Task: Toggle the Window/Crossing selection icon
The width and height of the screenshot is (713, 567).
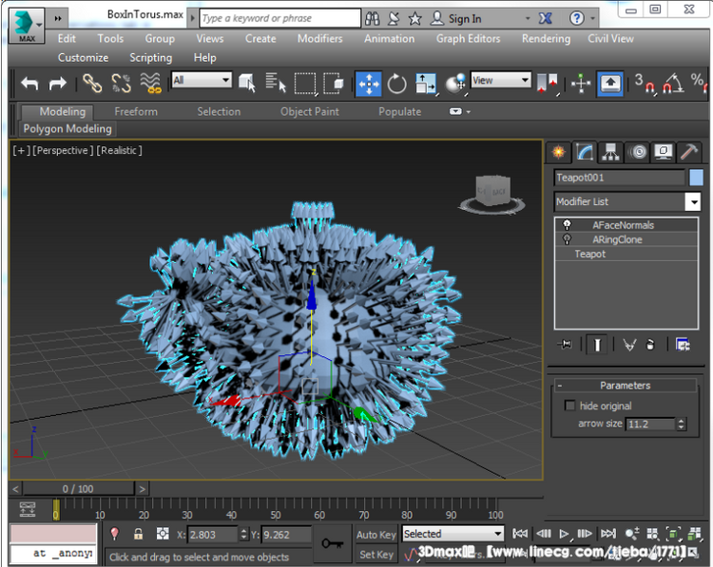Action: pyautogui.click(x=334, y=84)
